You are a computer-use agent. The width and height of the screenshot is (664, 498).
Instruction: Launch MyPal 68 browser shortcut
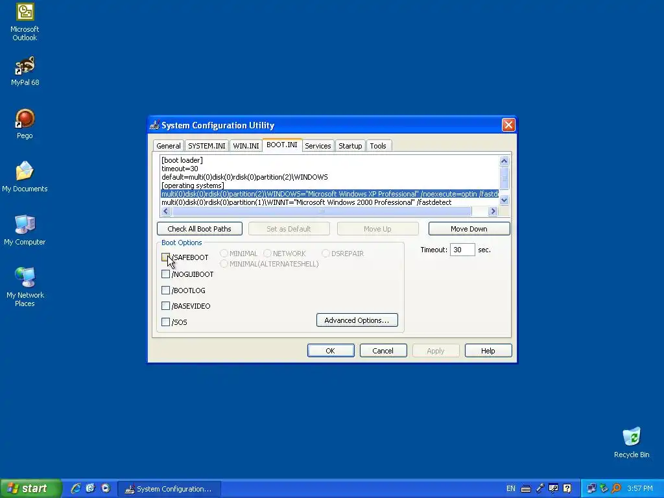coord(25,71)
